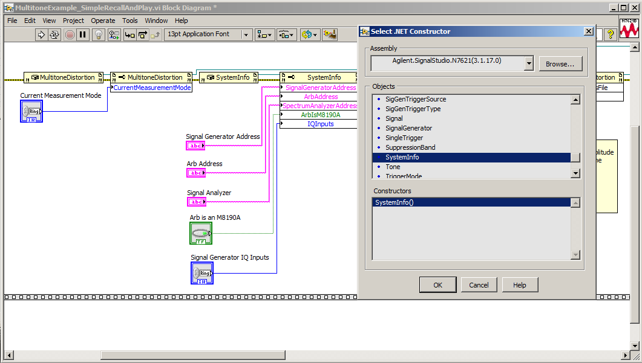Viewport: 642px width, 363px height.
Task: Click the Step Into icon
Action: click(130, 35)
